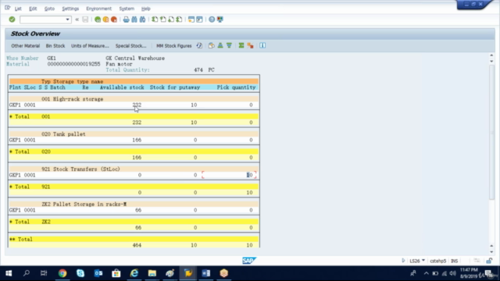Open the Environment menu
The height and width of the screenshot is (281, 500).
(99, 9)
